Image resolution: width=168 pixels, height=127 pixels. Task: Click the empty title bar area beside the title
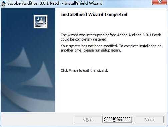point(127,3)
